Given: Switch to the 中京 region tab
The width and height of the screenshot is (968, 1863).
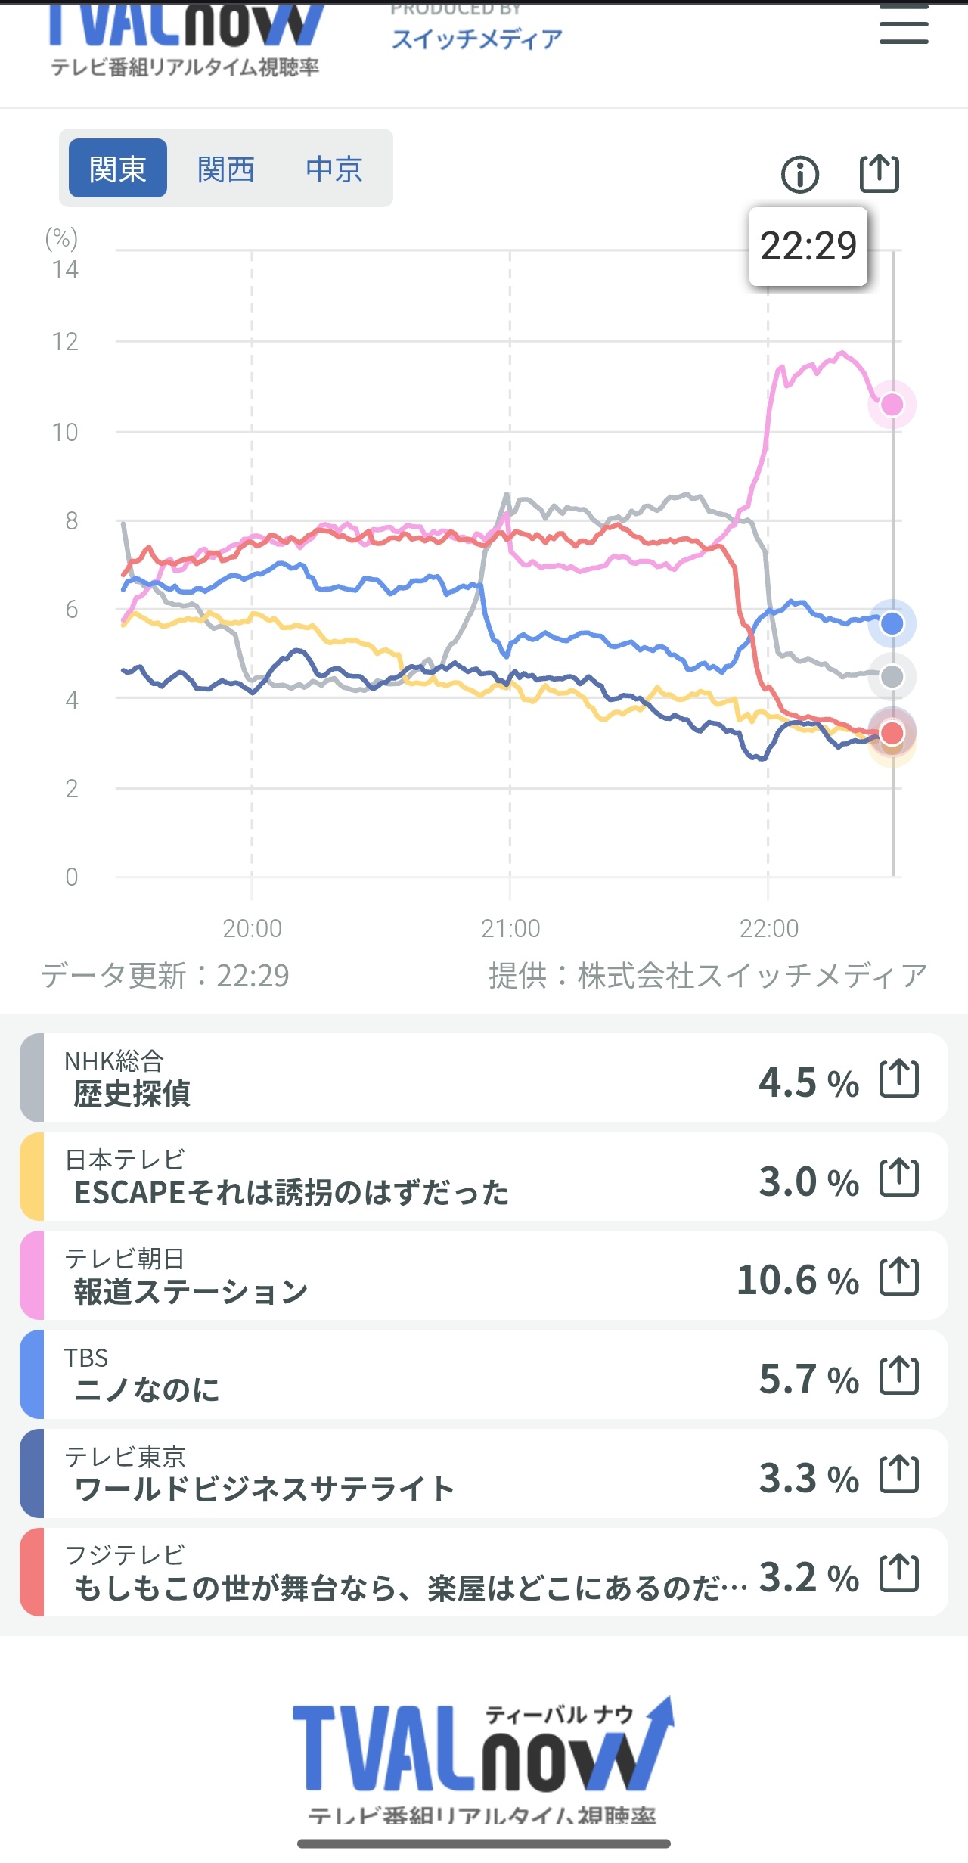Looking at the screenshot, I should [334, 169].
